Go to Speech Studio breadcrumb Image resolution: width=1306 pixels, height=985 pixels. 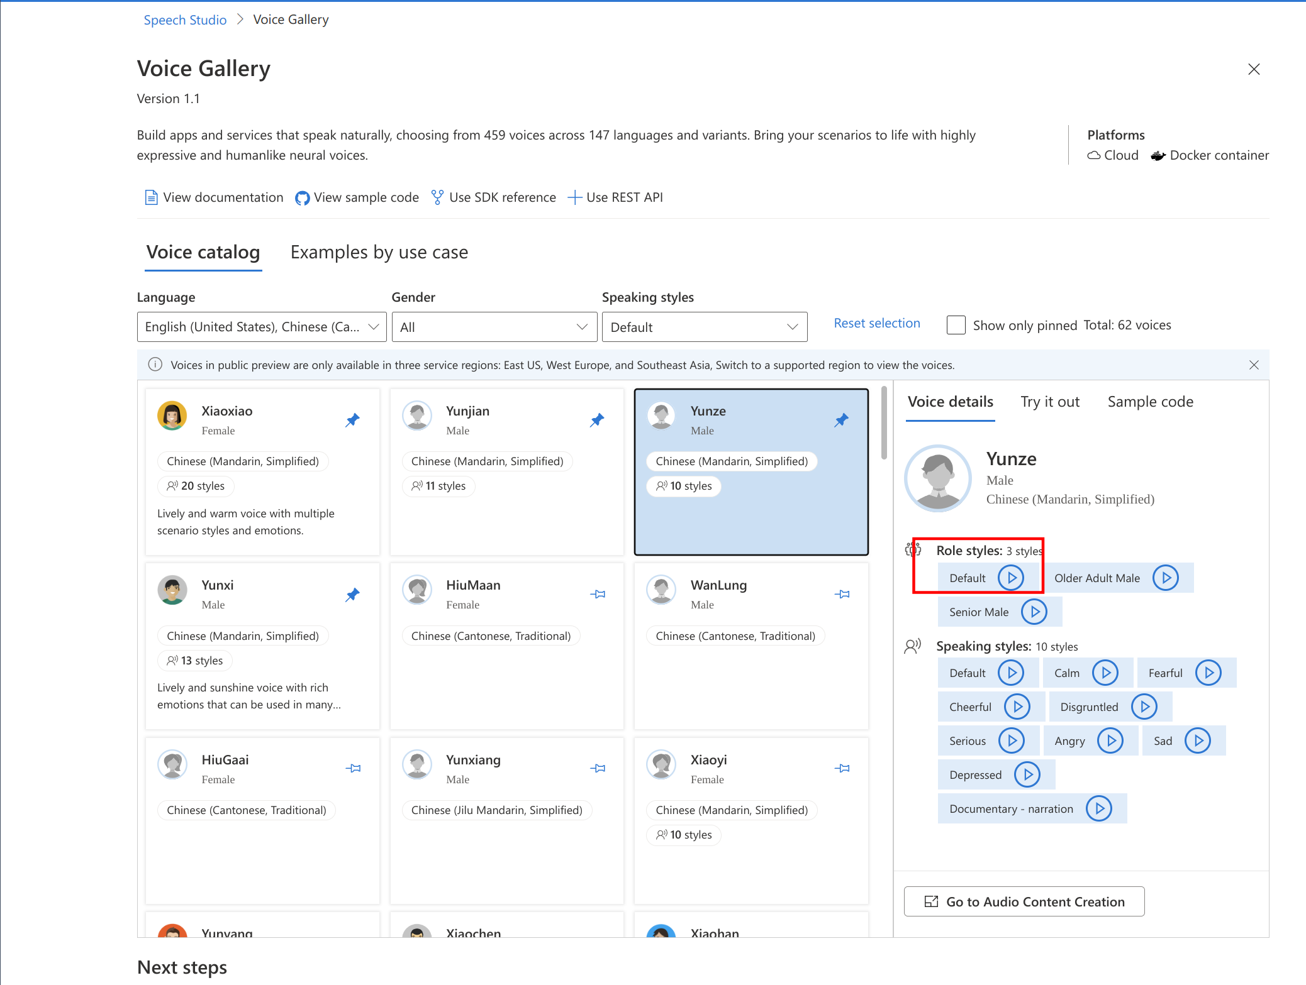click(185, 19)
